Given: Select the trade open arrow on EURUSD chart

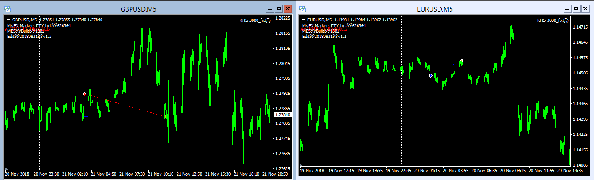Looking at the screenshot, I should 431,76.
